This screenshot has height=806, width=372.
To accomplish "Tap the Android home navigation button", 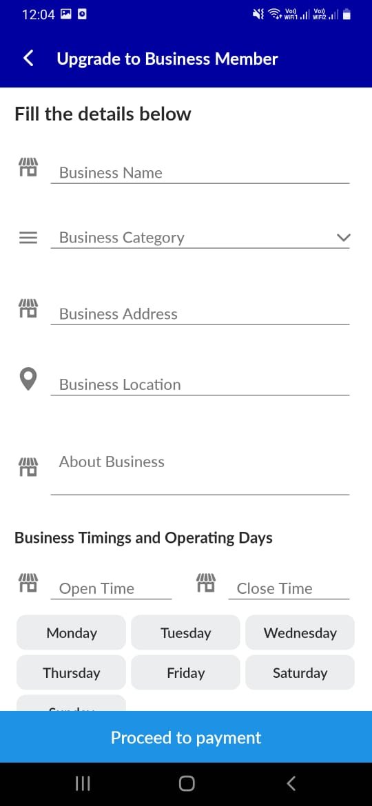I will (x=187, y=783).
